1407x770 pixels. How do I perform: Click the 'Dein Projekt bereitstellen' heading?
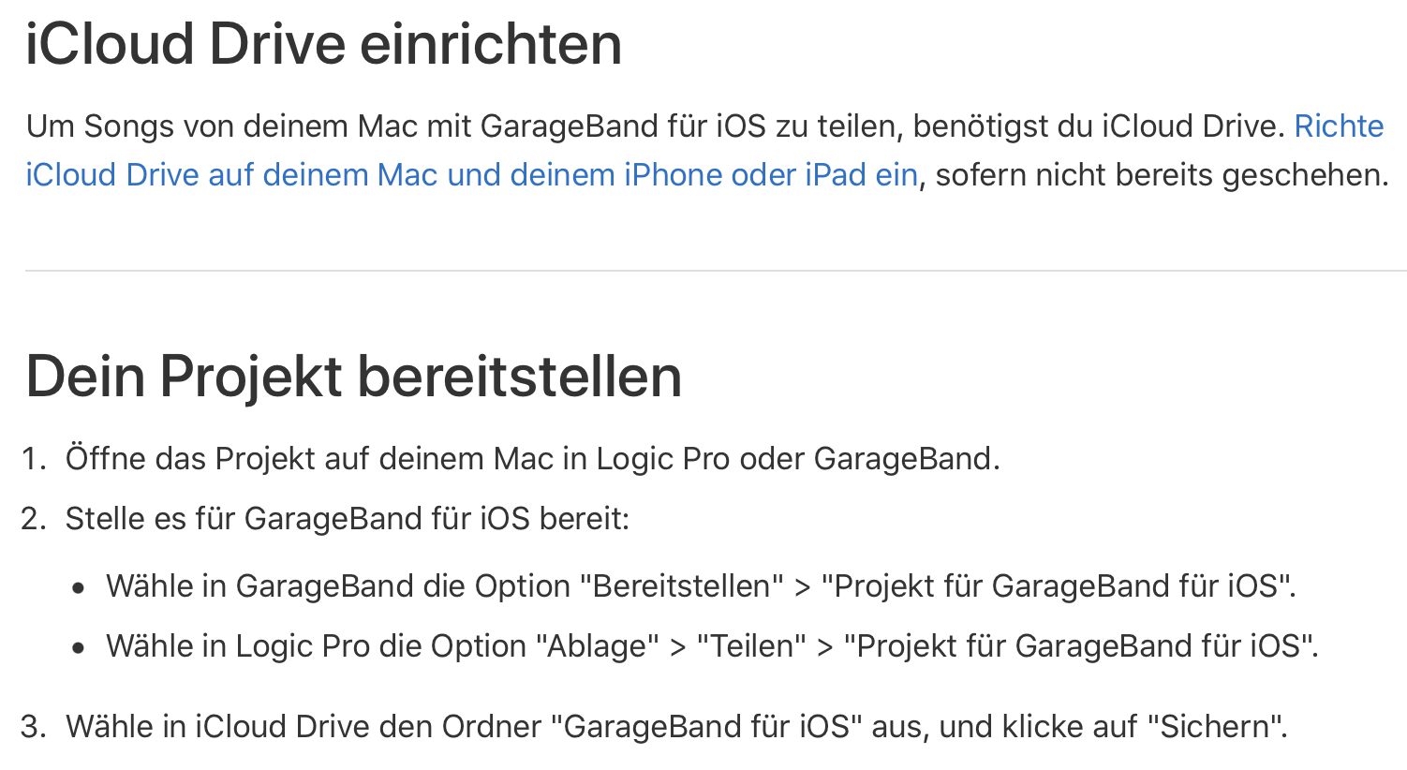(353, 377)
